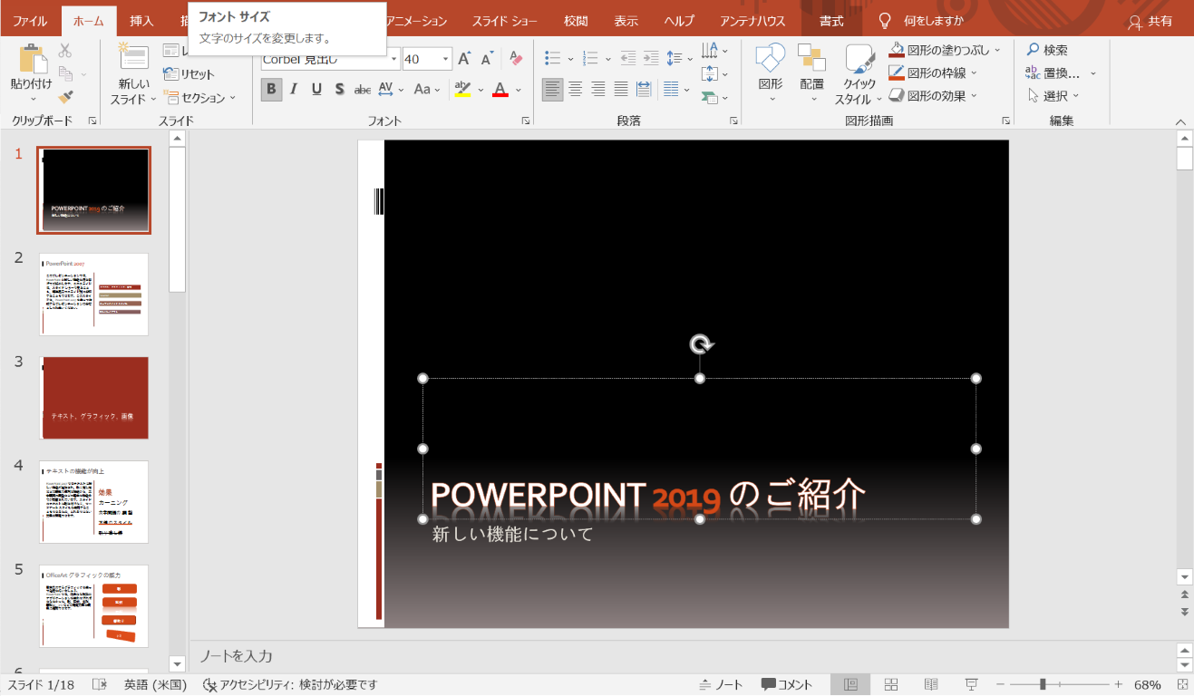Toggle Bold formatting
Viewport: 1194px width, 696px height.
[x=271, y=89]
